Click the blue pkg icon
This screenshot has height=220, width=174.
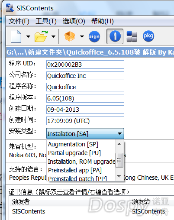pyautogui.click(x=148, y=36)
